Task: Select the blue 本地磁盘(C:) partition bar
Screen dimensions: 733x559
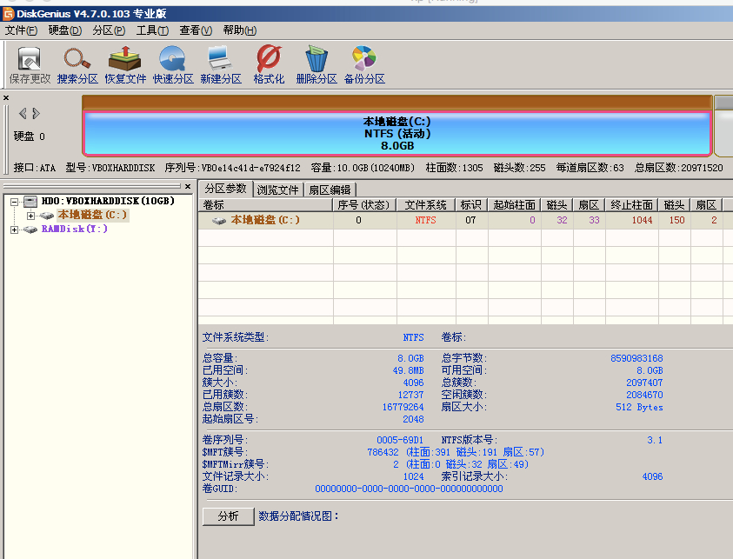Action: (x=396, y=134)
